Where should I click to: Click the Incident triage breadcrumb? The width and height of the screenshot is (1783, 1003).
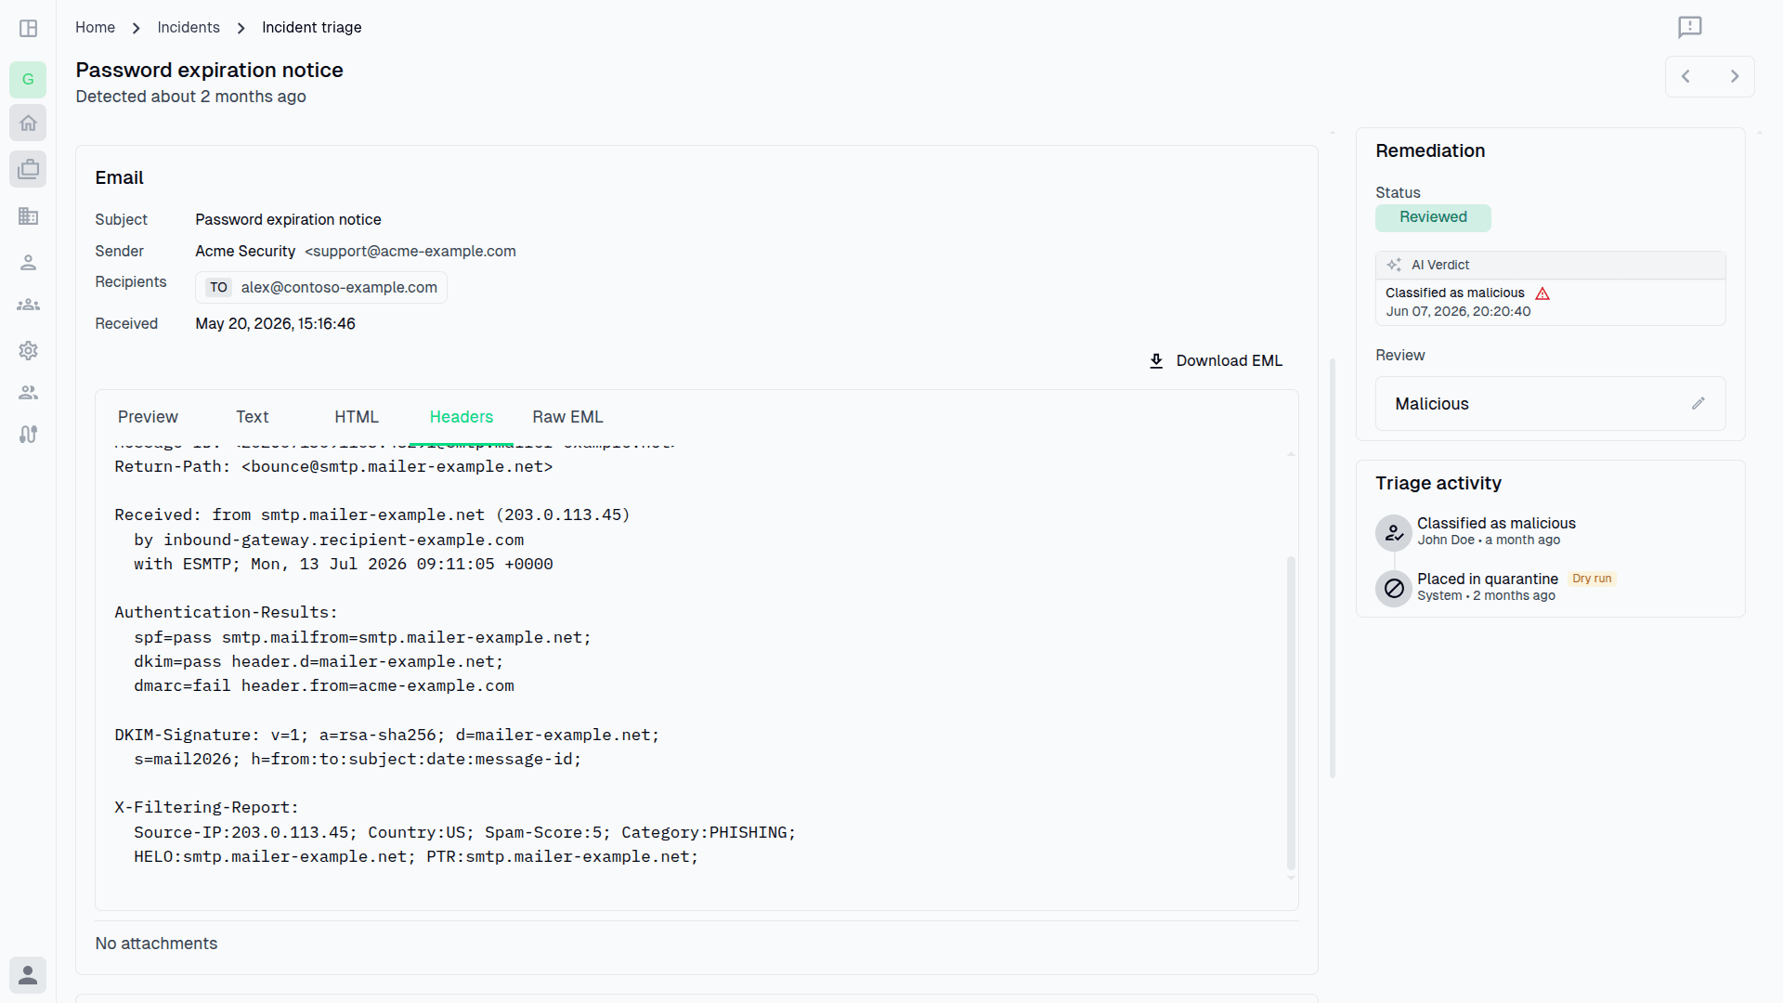312,27
